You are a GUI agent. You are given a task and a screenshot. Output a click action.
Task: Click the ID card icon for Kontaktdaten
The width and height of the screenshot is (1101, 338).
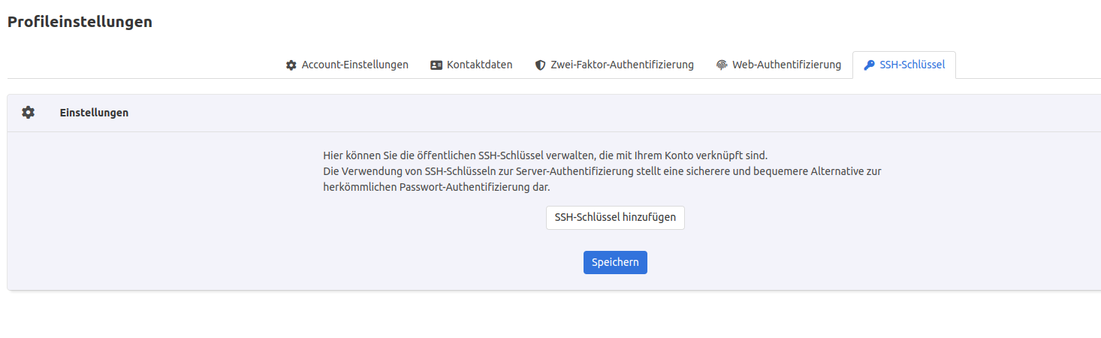coord(436,65)
